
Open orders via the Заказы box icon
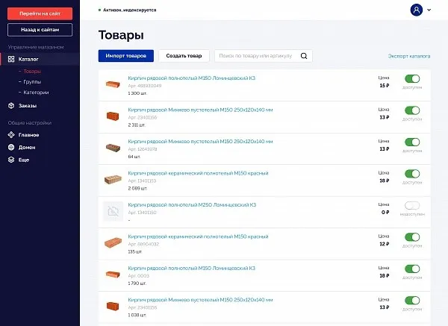click(11, 106)
